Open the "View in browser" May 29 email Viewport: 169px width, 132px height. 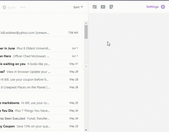click(39, 72)
